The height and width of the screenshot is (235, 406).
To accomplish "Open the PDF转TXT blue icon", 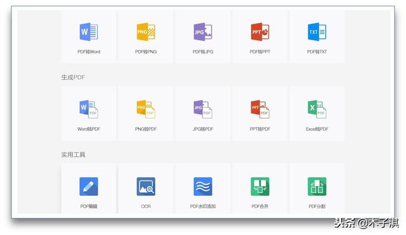I will coord(317,32).
